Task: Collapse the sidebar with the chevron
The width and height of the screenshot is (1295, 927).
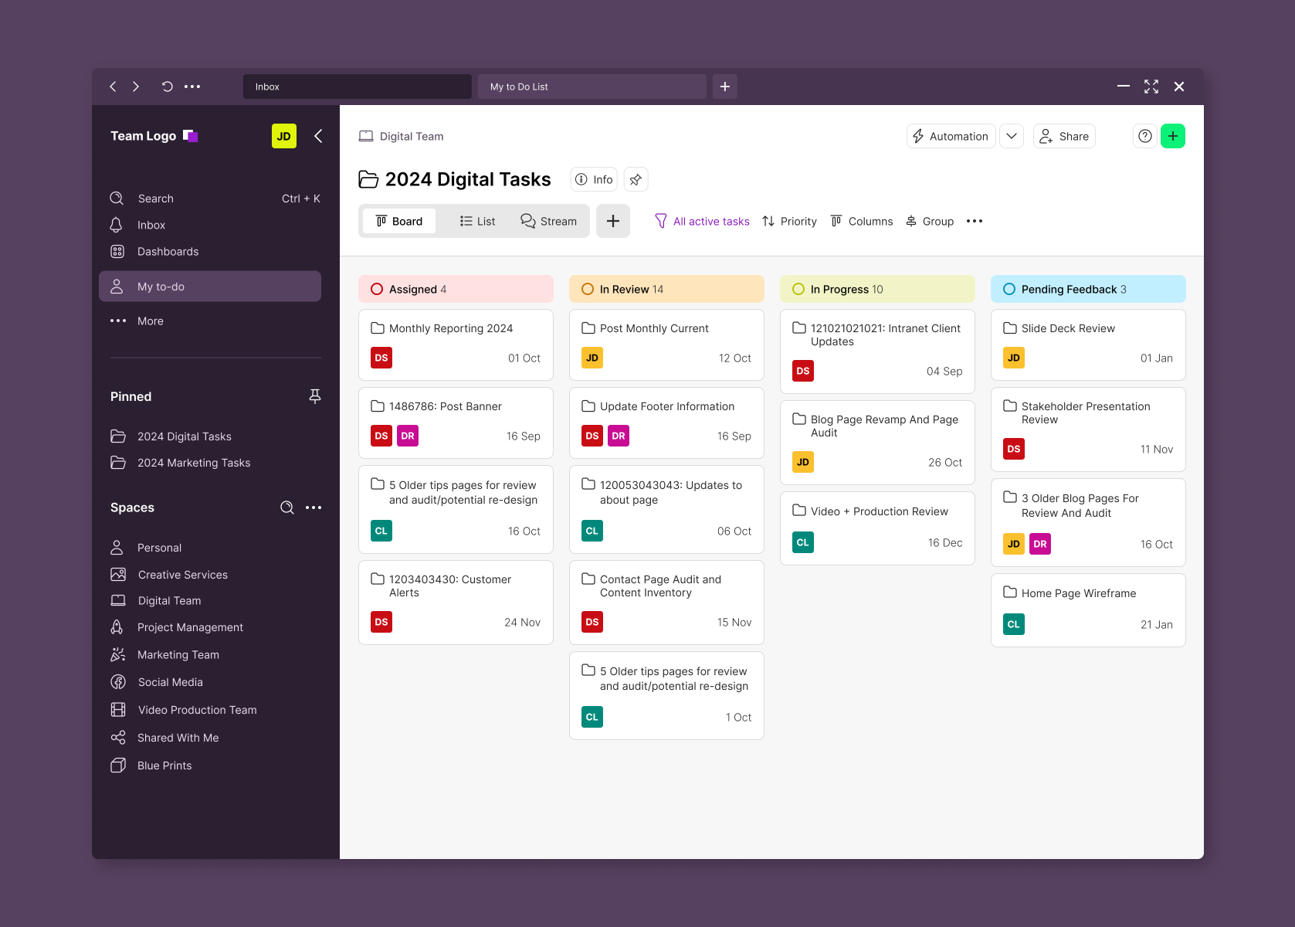Action: 318,135
